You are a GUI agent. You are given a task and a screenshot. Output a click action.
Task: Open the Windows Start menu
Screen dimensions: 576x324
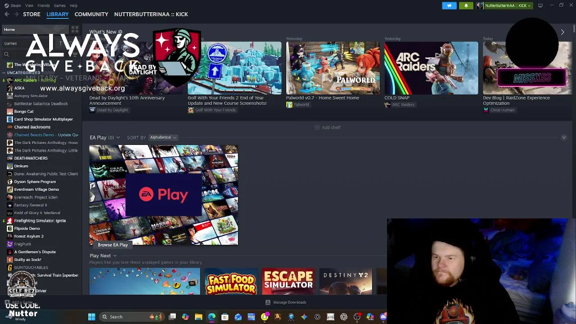(91, 317)
